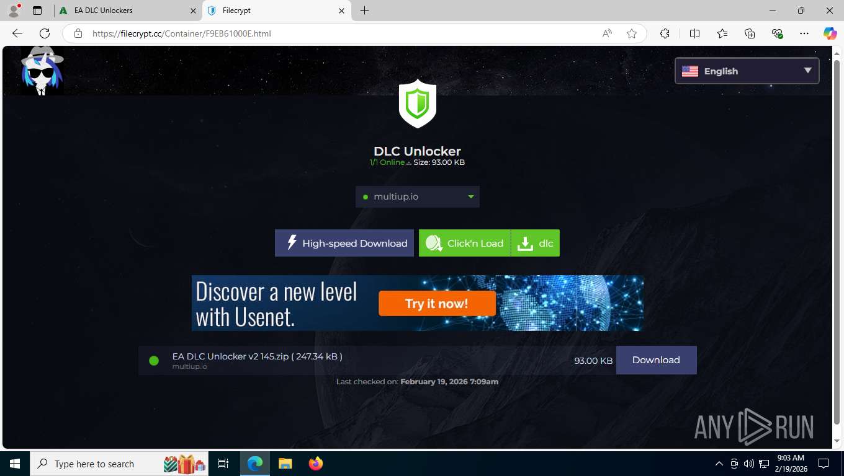
Task: Click the Filecrypt pony mascot logo
Action: (x=42, y=70)
